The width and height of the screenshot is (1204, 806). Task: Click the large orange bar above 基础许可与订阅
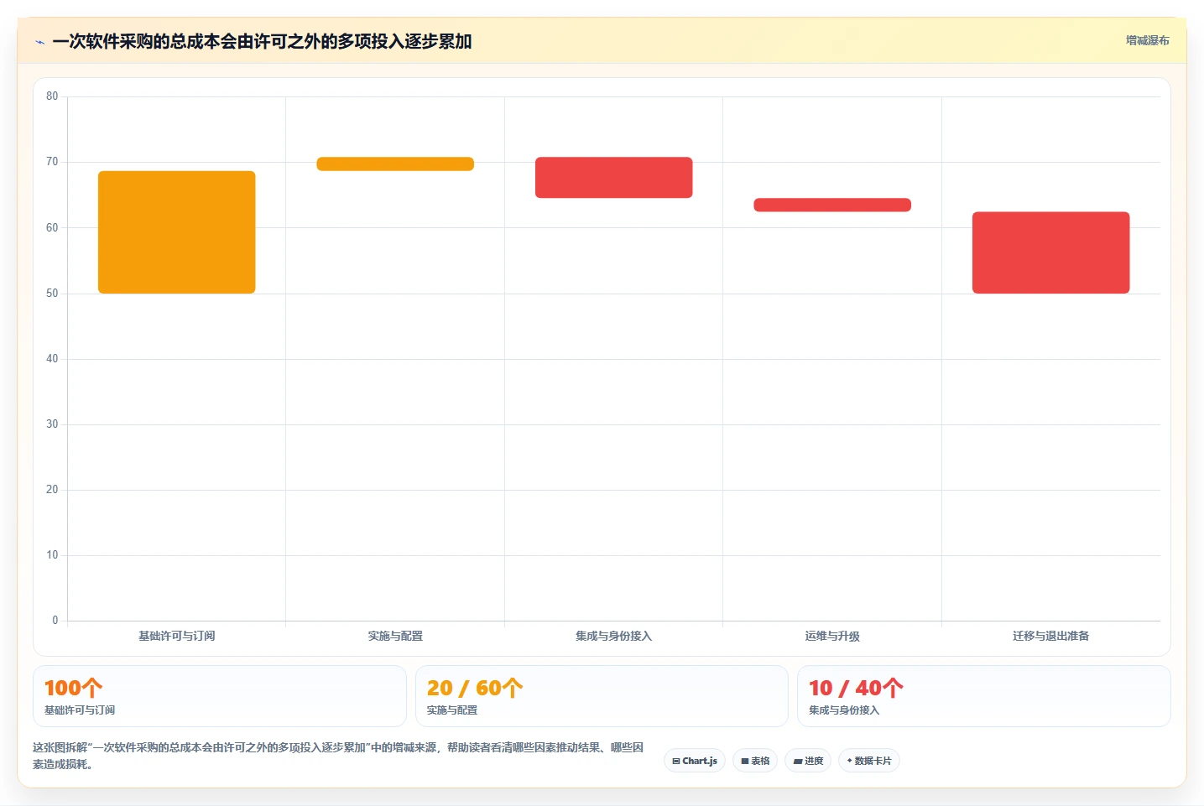point(176,232)
